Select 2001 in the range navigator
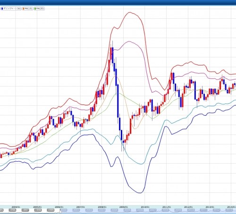Viewport: 236px width, 214px height. (x=76, y=210)
